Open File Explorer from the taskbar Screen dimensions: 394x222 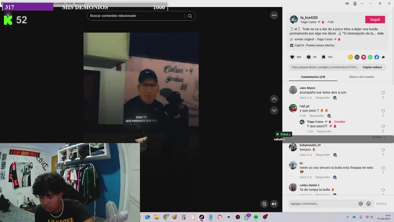point(156,217)
